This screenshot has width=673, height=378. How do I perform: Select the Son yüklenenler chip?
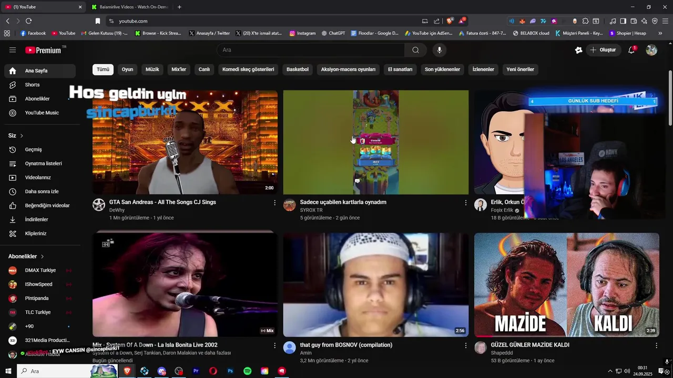[442, 69]
